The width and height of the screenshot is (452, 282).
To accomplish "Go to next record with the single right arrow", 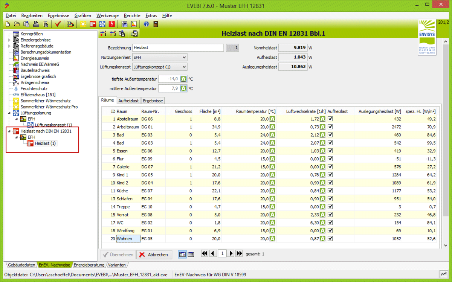I will coord(231,253).
